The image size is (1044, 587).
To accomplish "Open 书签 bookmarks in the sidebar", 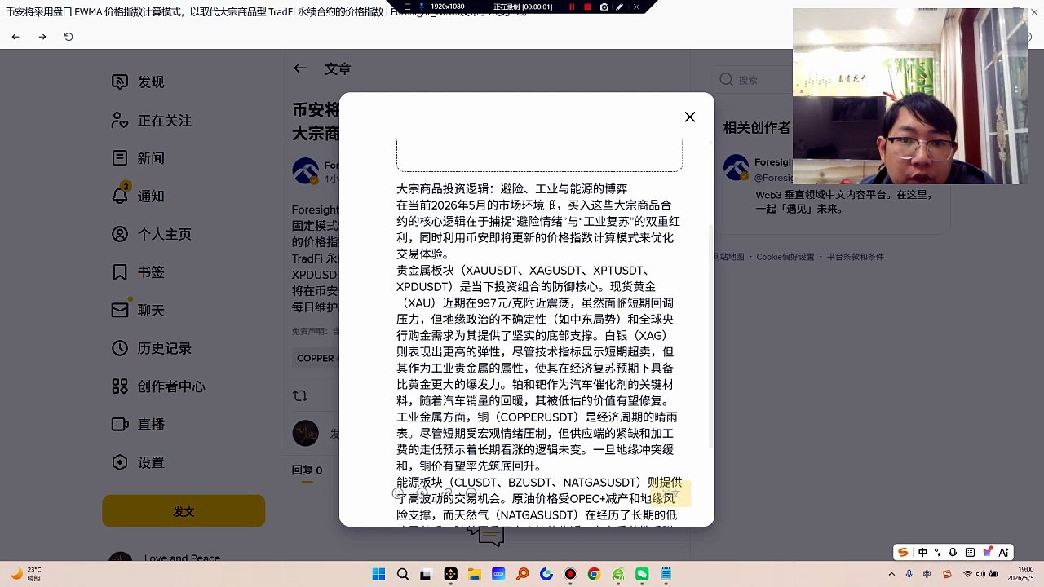I will click(x=138, y=272).
